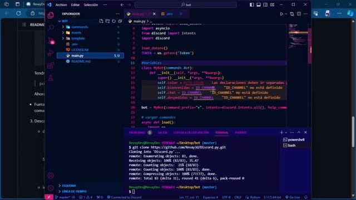Go back with the navigation arrow
The height and width of the screenshot is (200, 356).
click(x=122, y=4)
